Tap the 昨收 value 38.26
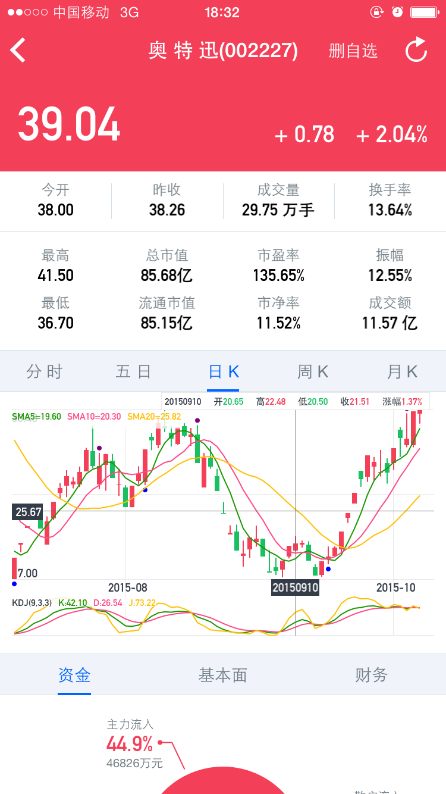The image size is (446, 794). pos(167,210)
